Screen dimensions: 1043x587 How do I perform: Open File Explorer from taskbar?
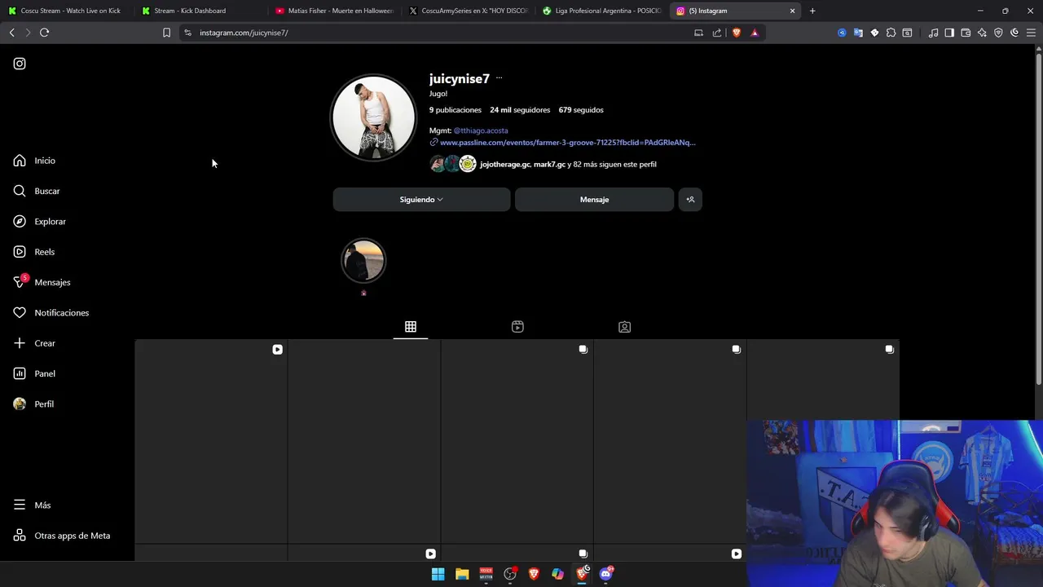pos(462,574)
